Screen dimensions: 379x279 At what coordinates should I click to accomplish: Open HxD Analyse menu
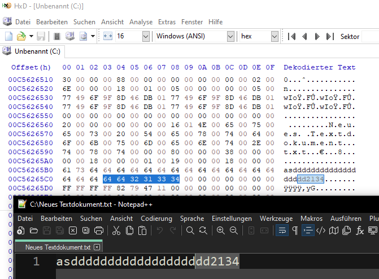click(x=141, y=22)
